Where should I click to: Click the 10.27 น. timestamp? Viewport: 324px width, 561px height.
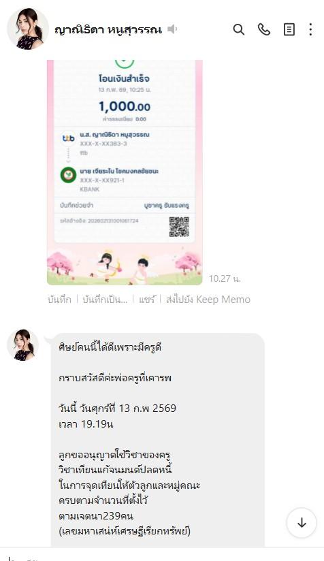pyautogui.click(x=225, y=278)
